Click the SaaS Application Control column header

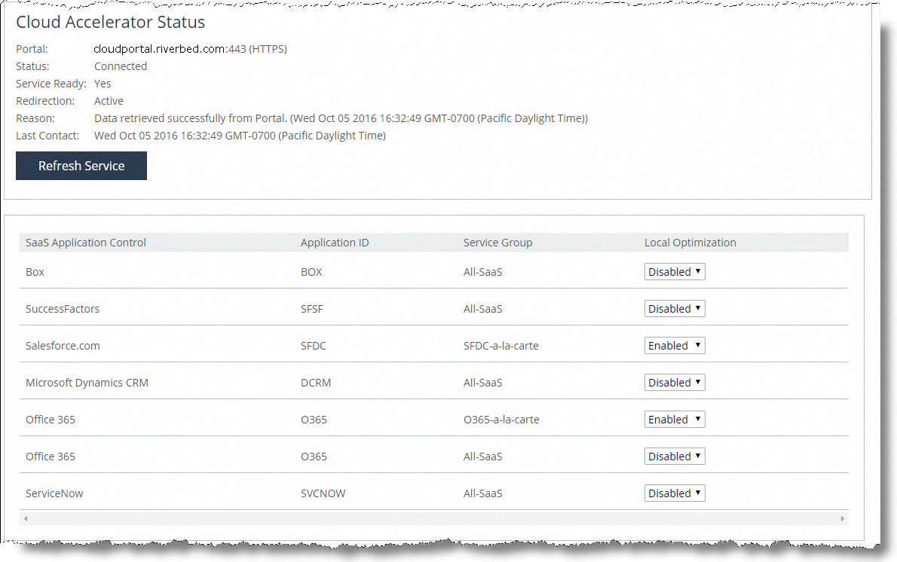coord(86,243)
